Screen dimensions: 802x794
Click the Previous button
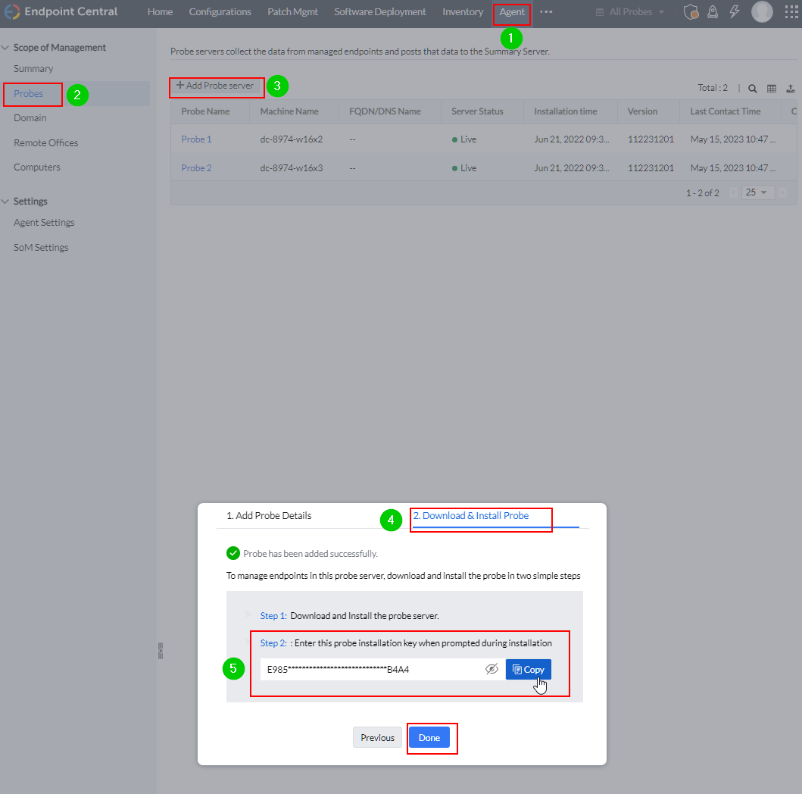click(377, 737)
